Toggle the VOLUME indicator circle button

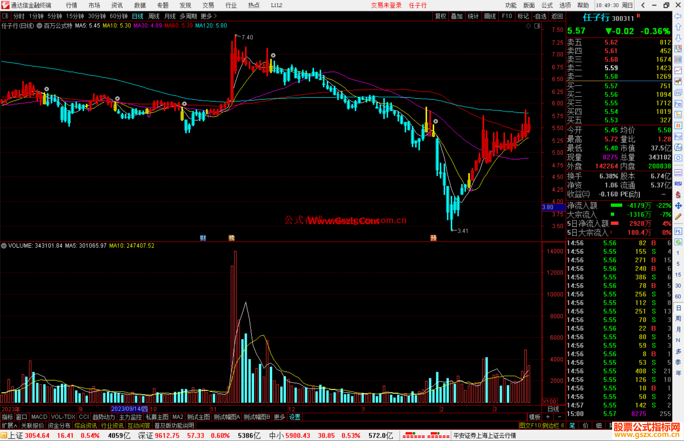pos(4,246)
